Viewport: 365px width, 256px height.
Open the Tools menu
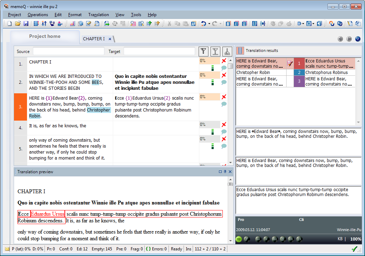(136, 15)
